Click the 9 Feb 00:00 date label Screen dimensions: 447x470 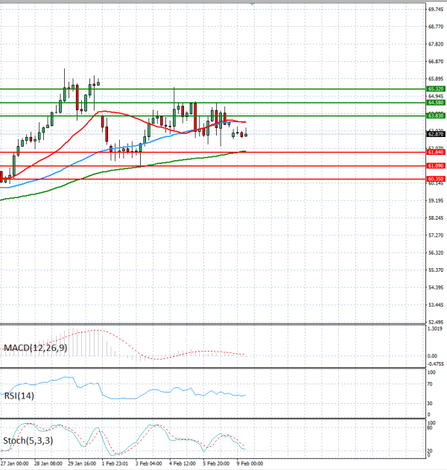coord(250,463)
